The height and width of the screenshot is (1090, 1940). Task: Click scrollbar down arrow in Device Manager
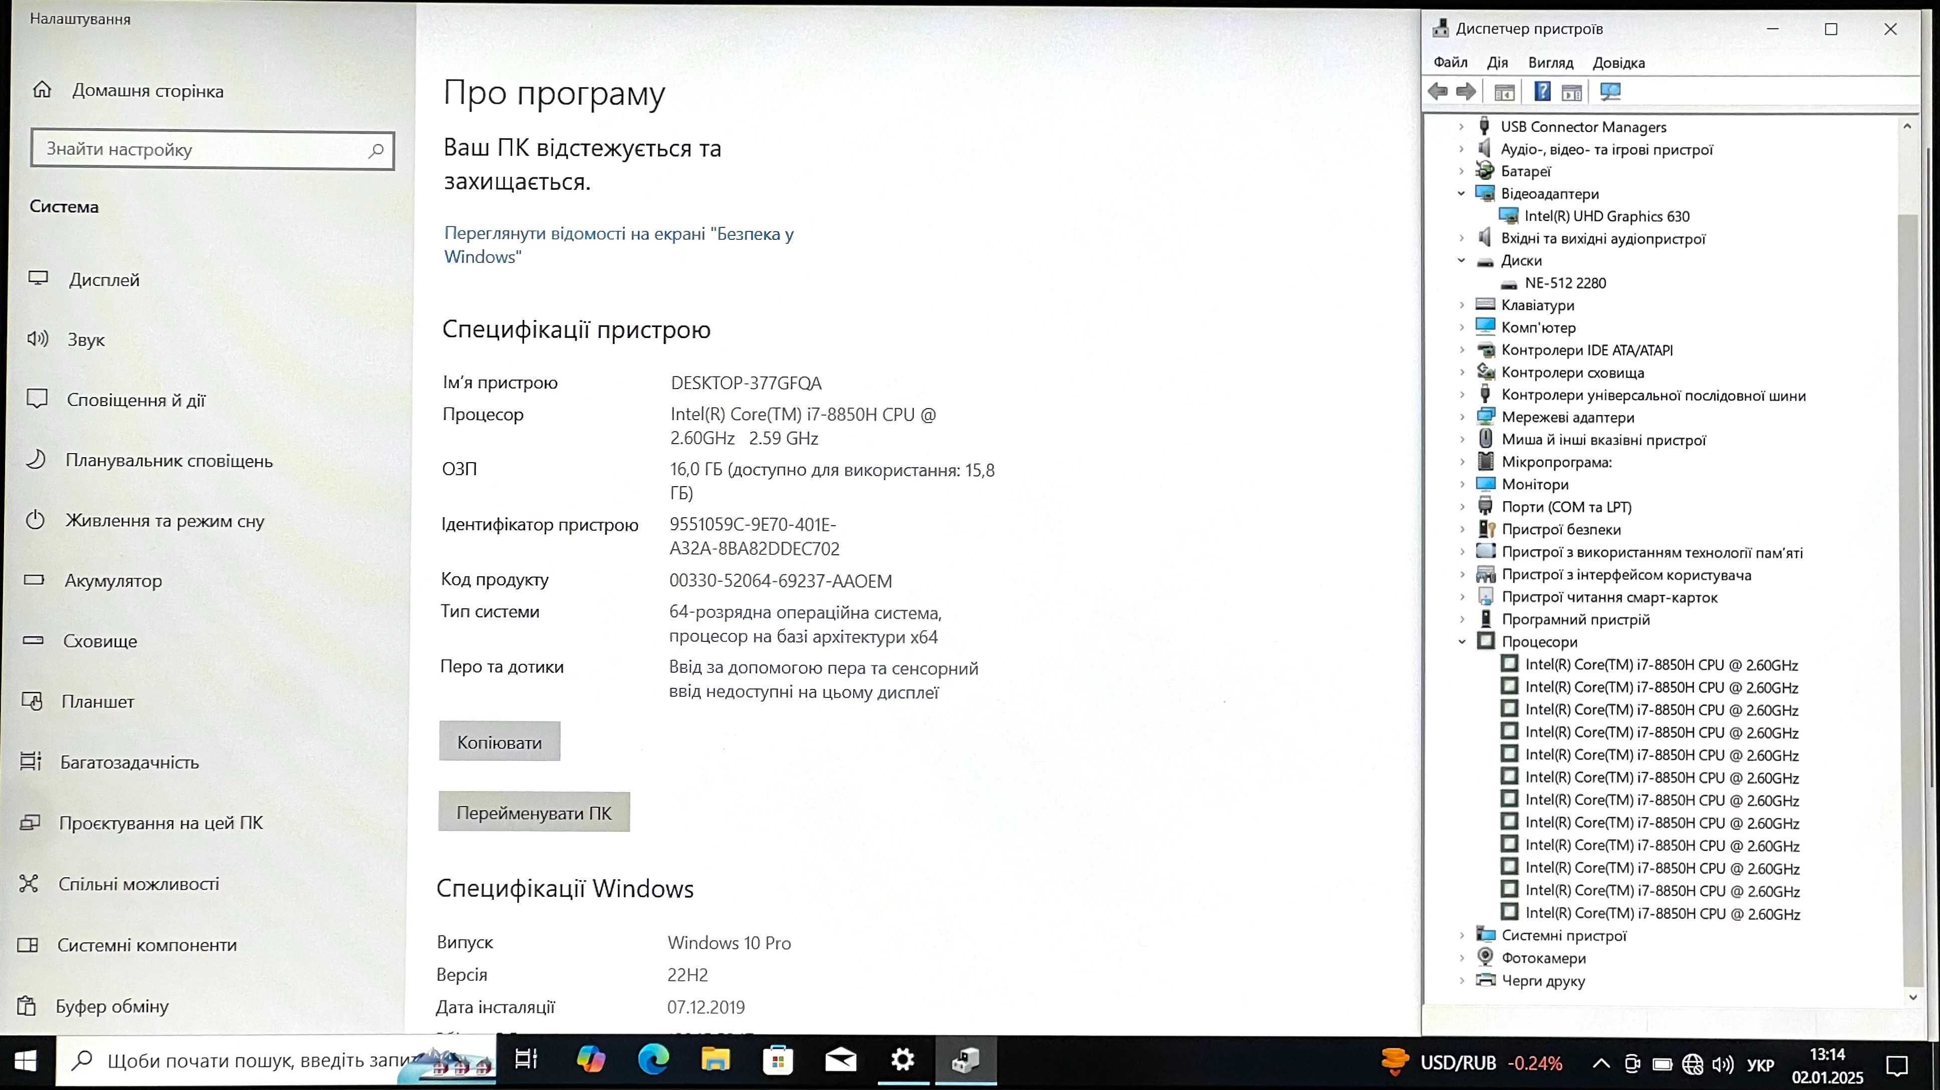pyautogui.click(x=1912, y=997)
